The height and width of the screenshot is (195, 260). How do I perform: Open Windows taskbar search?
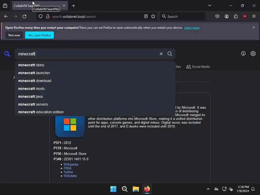click(124, 189)
